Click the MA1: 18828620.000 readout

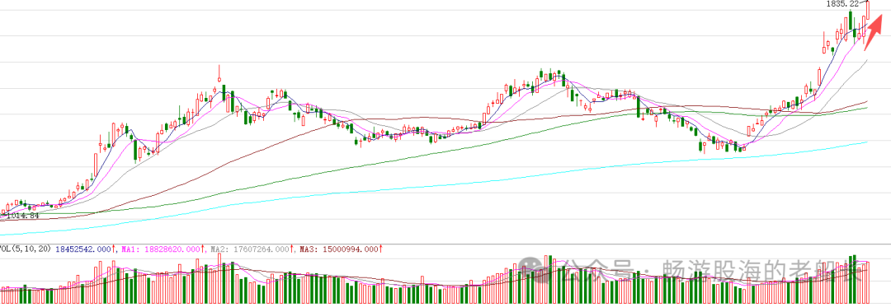162,249
